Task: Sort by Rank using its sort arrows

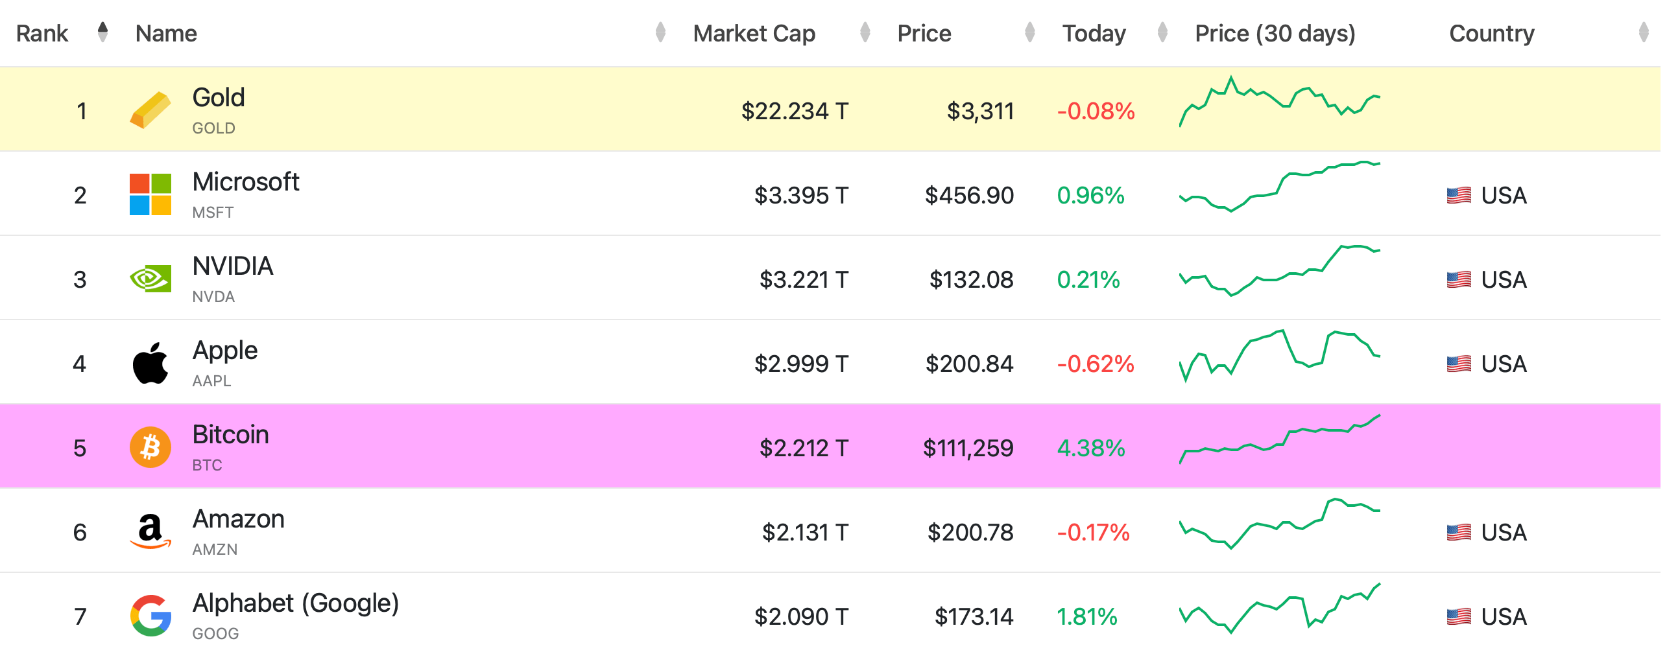Action: click(102, 32)
